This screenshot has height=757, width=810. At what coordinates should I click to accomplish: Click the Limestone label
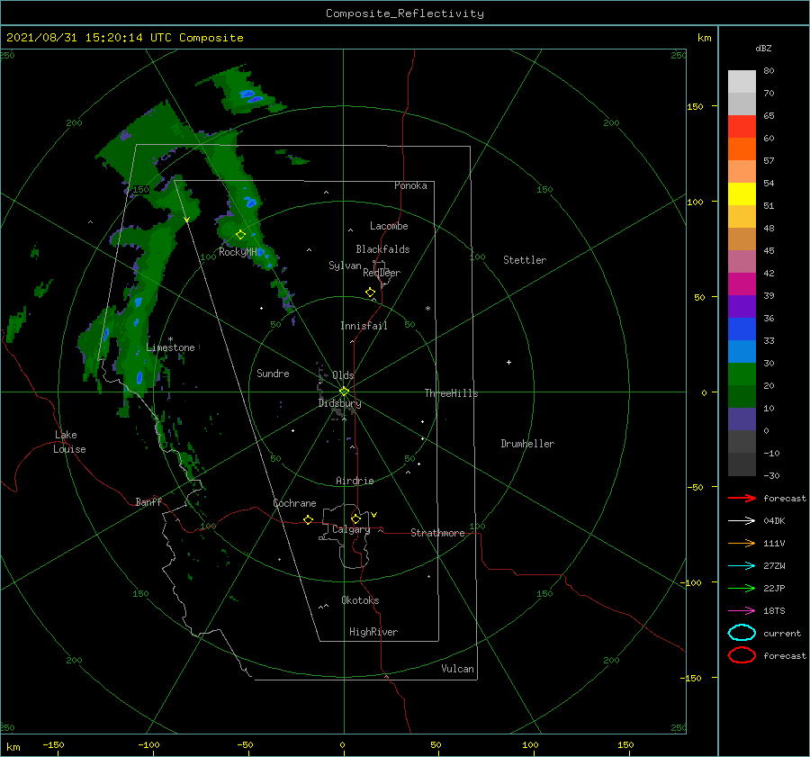click(x=170, y=347)
